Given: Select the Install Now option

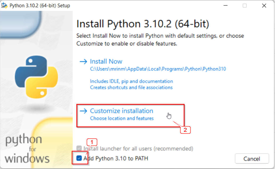Looking at the screenshot, I should coord(106,62).
